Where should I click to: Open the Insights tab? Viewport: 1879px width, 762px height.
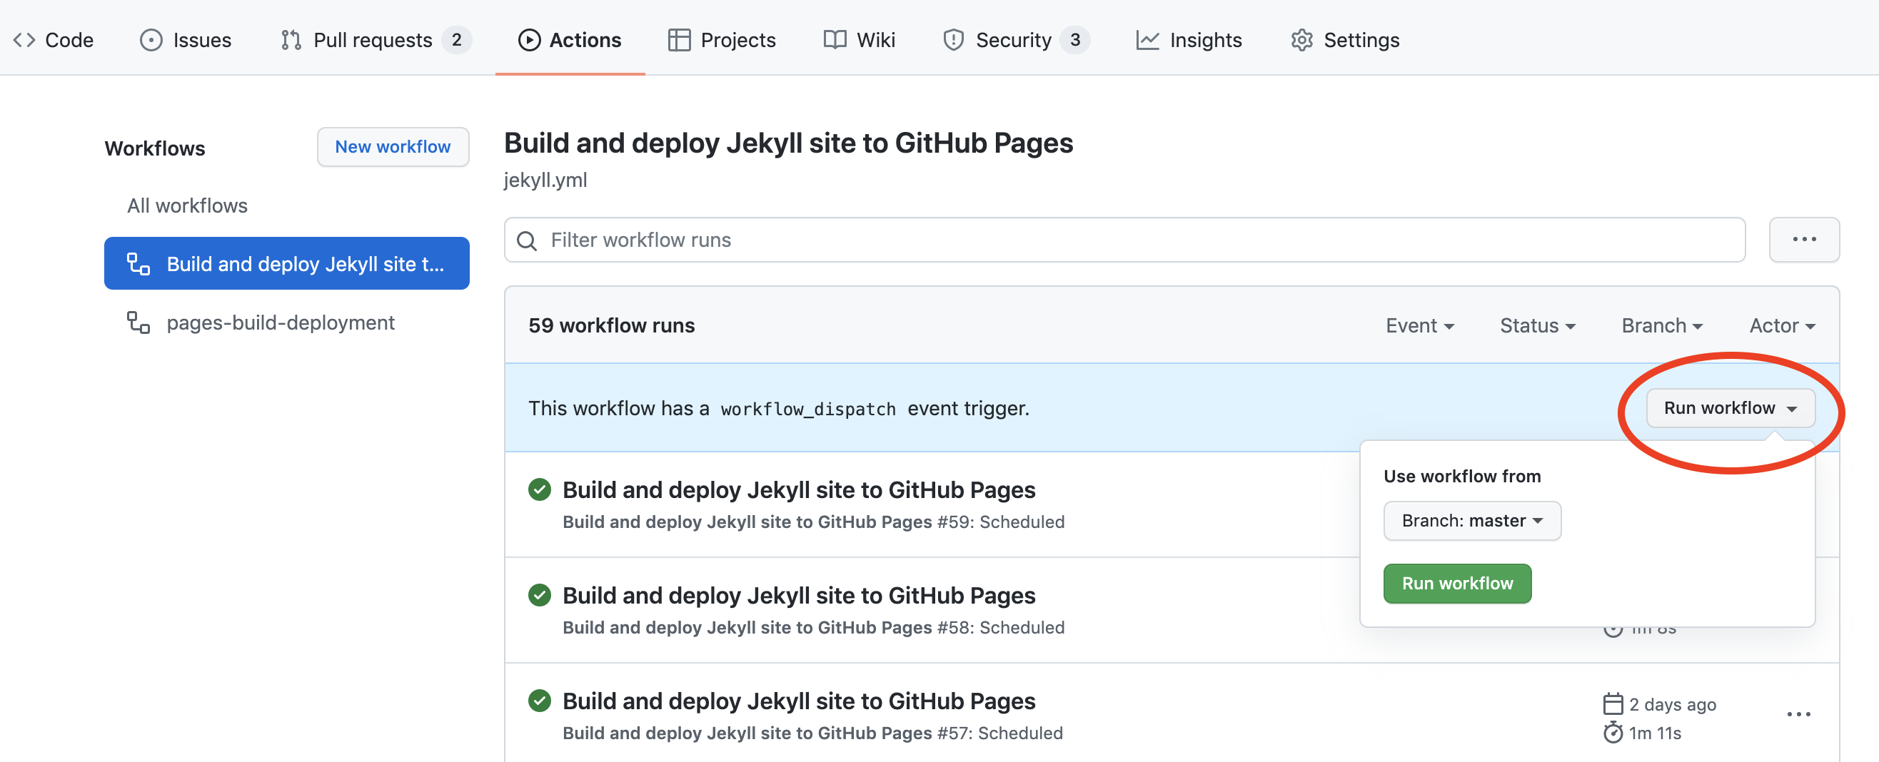pyautogui.click(x=1189, y=40)
